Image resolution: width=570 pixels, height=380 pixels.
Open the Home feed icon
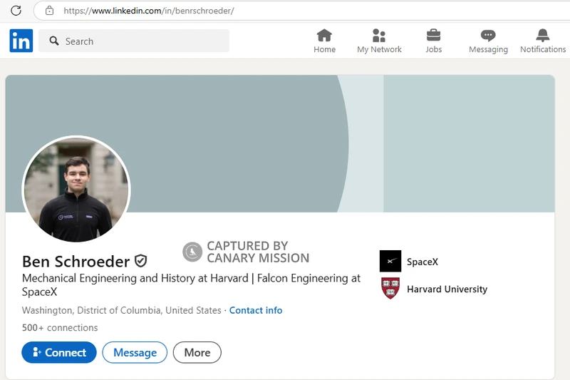(324, 36)
